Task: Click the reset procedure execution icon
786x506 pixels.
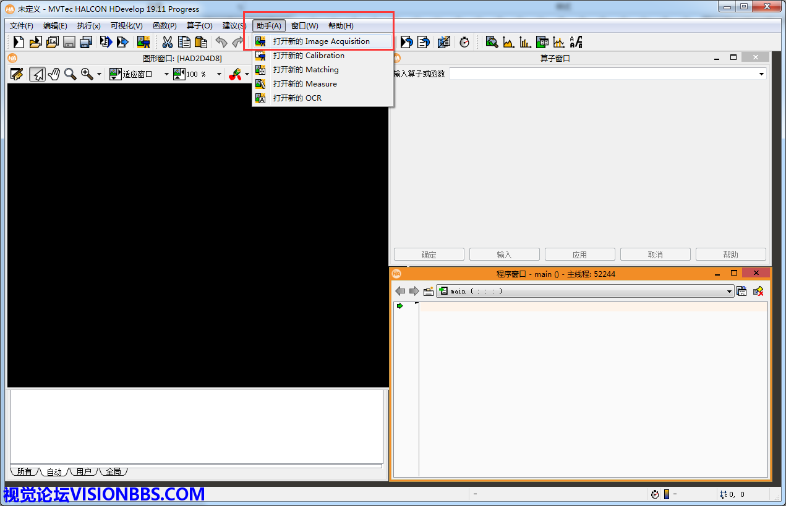Action: point(423,42)
